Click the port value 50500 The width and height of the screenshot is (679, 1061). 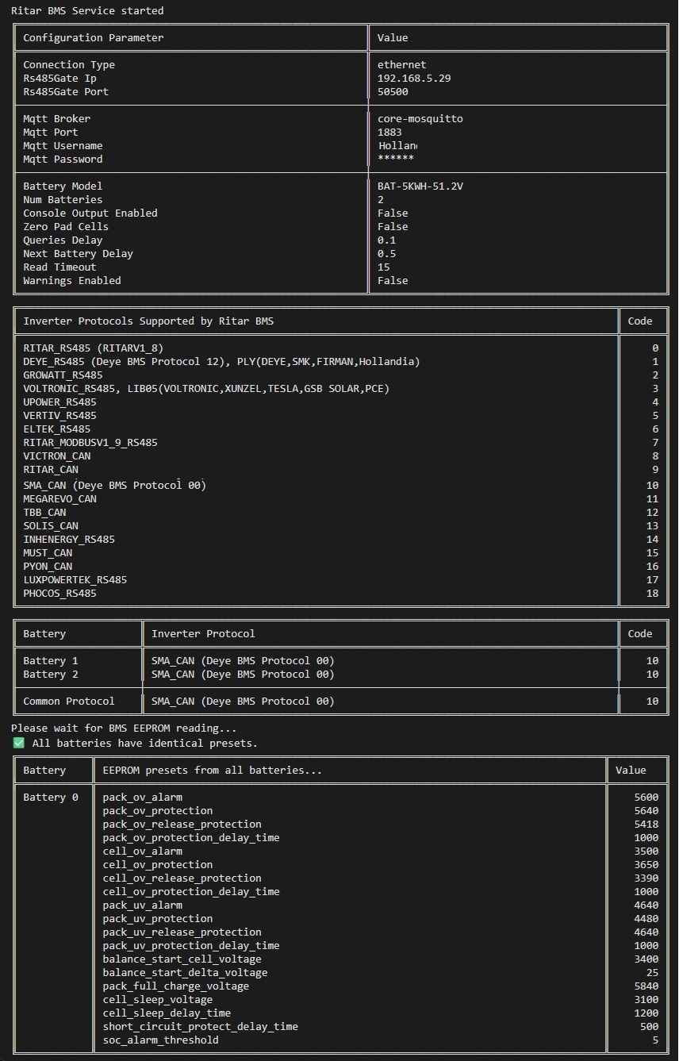coord(393,92)
